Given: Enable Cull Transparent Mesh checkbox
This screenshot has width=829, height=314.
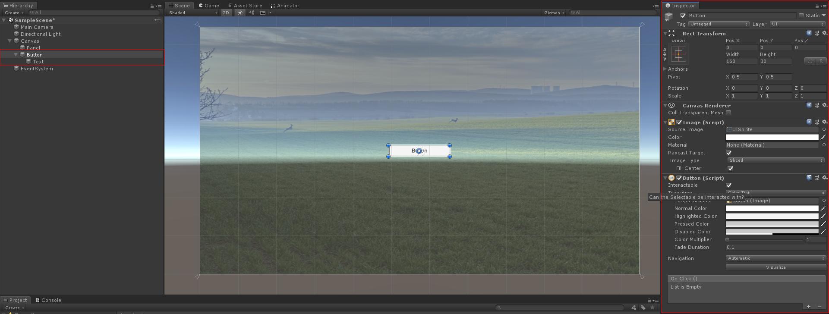Looking at the screenshot, I should tap(728, 113).
